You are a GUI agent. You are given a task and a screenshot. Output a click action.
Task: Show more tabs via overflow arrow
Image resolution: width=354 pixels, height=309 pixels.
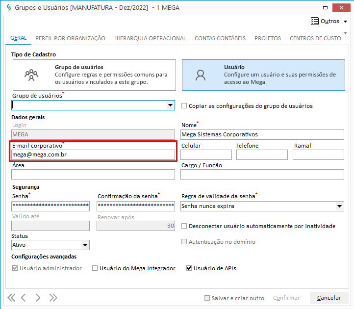coord(346,32)
